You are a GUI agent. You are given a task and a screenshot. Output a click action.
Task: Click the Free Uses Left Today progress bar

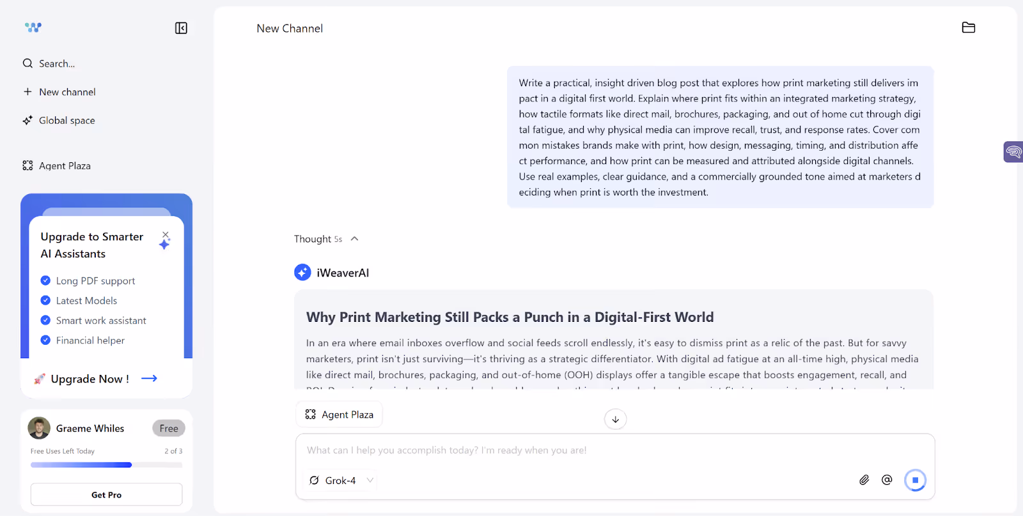pos(106,465)
